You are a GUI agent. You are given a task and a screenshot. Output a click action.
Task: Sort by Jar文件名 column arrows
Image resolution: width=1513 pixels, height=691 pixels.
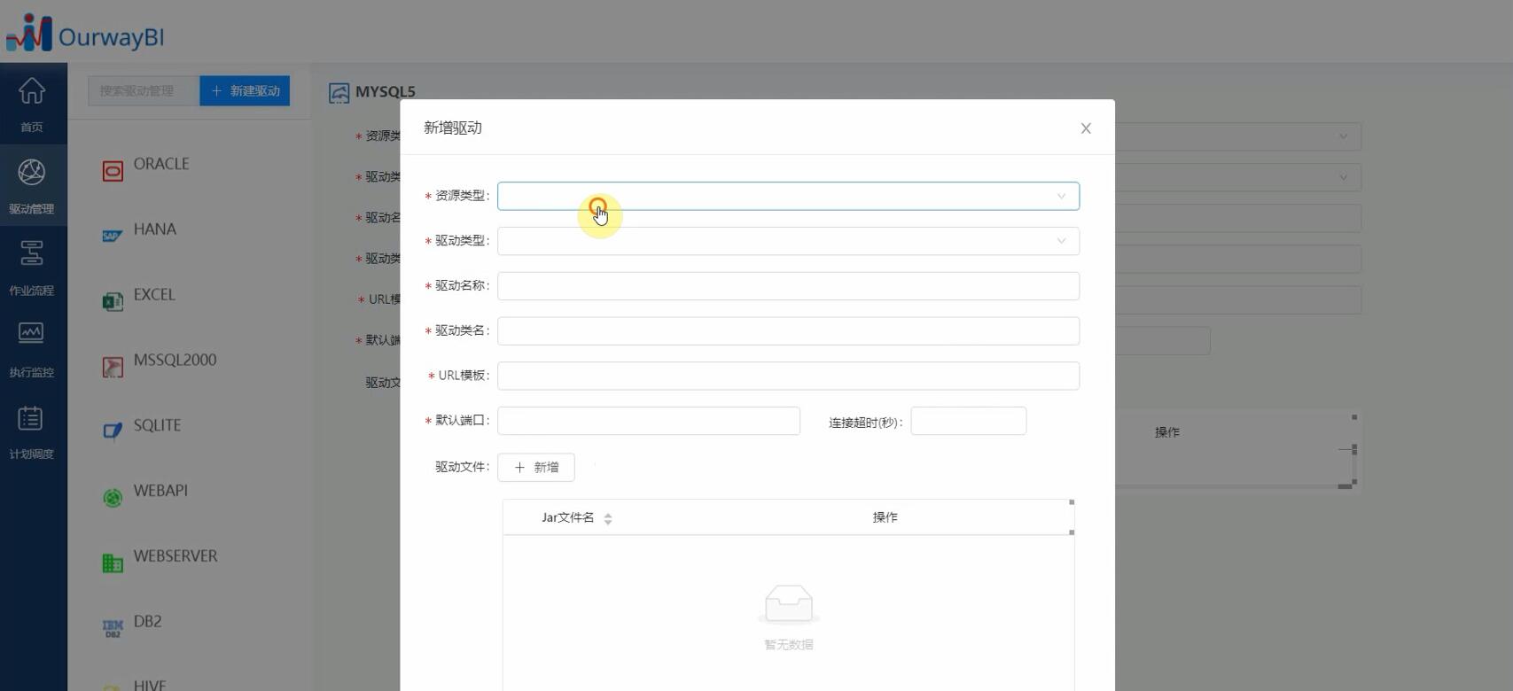pos(608,519)
